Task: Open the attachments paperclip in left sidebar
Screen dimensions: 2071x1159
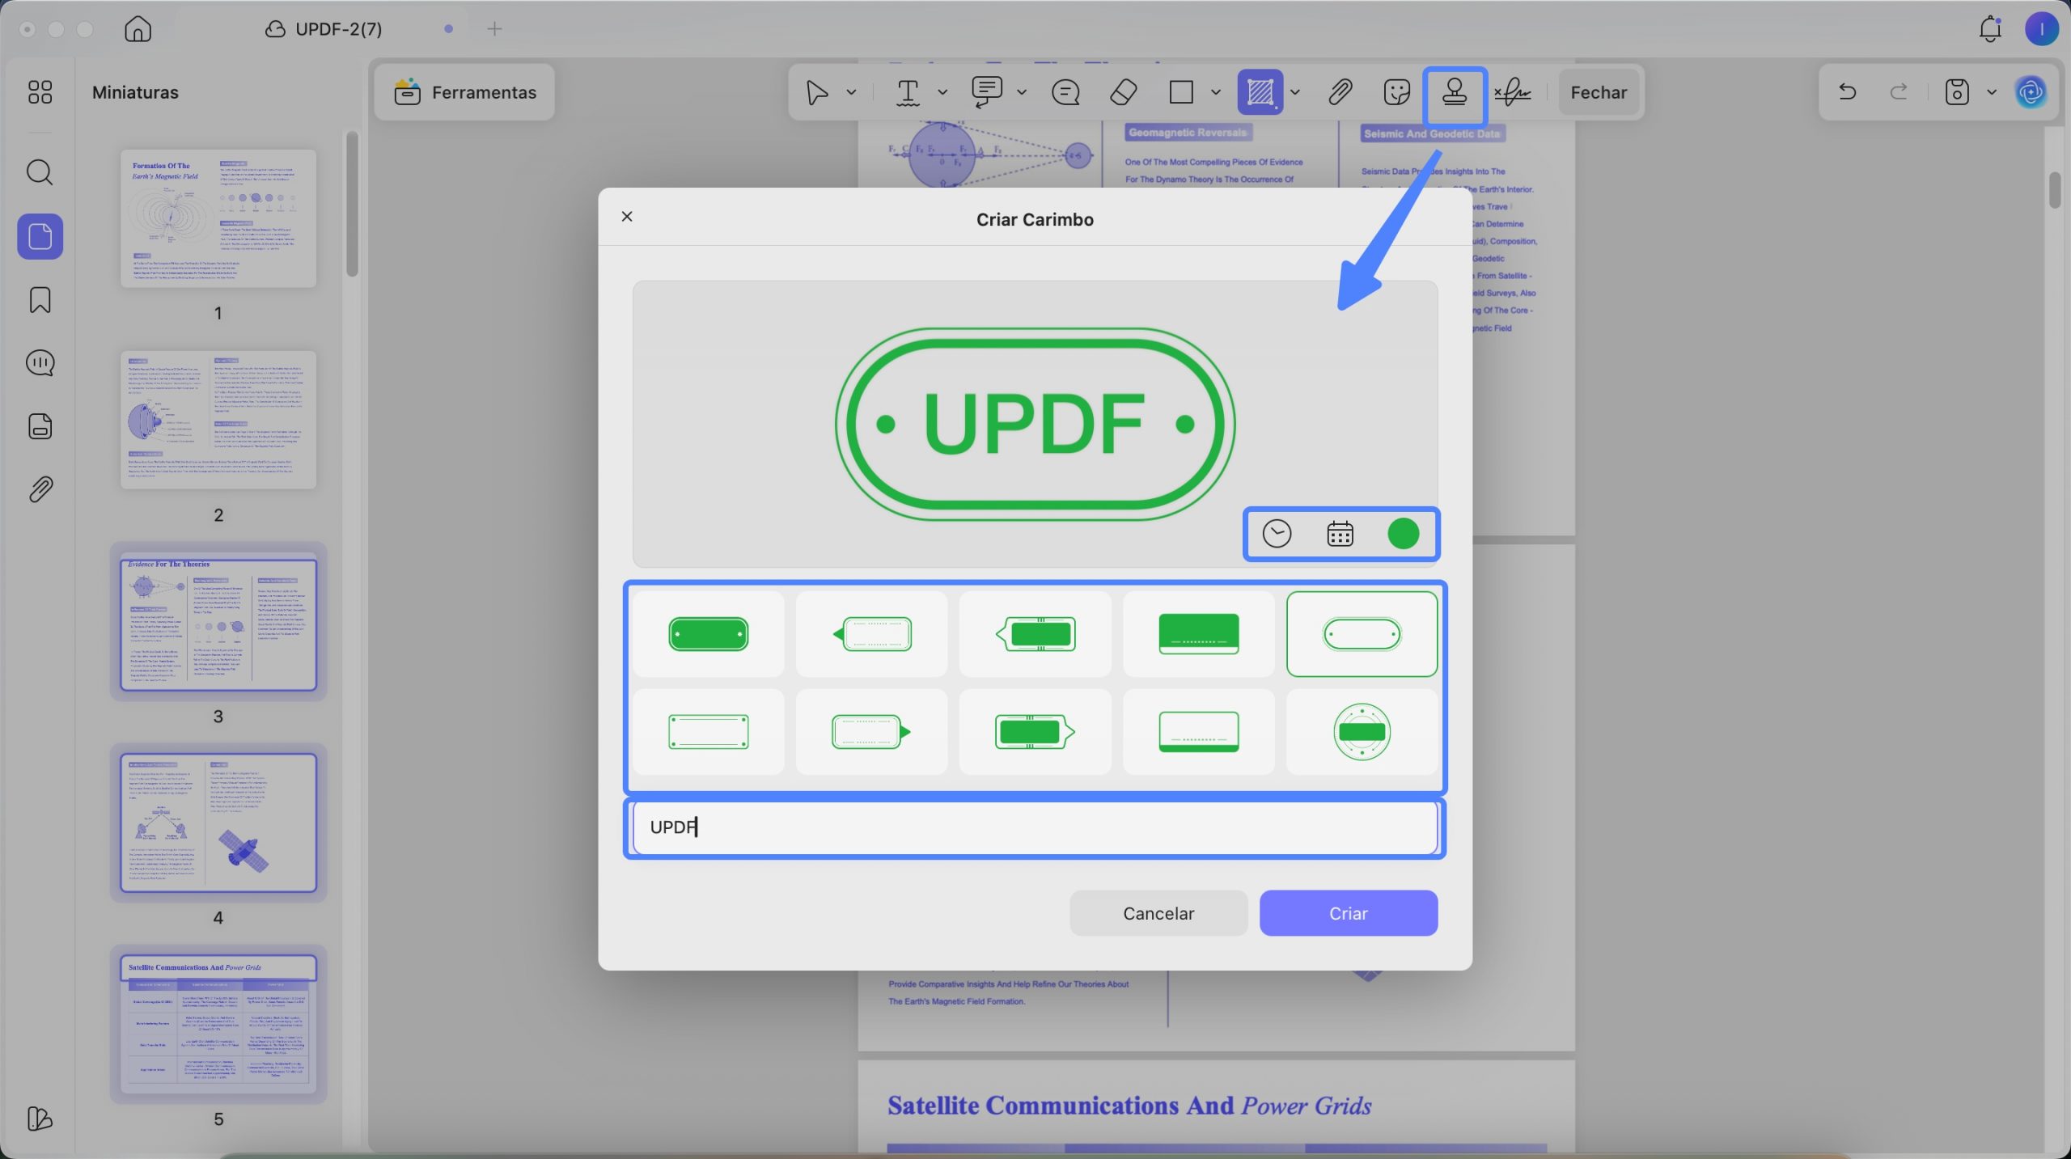Action: pos(40,489)
